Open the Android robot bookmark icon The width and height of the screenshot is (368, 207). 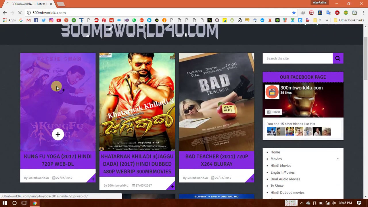coord(232,20)
